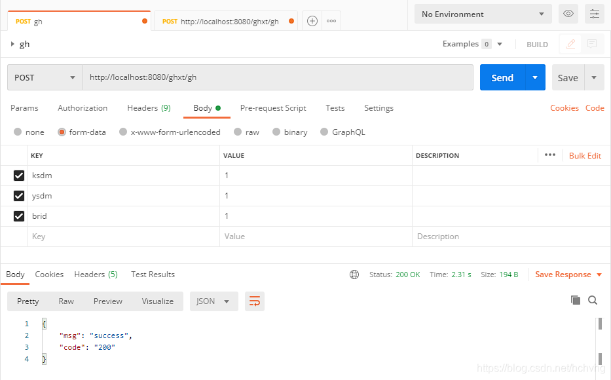The image size is (611, 380).
Task: Open Bulk Edit for form-data parameters
Action: coord(585,155)
